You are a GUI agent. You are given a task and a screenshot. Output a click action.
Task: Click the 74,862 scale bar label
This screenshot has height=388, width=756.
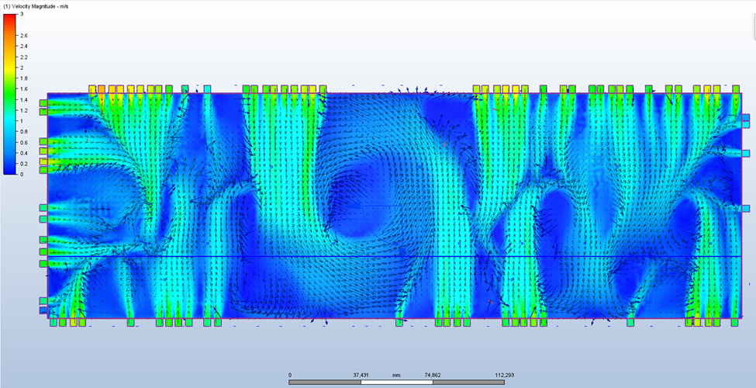[x=433, y=374]
